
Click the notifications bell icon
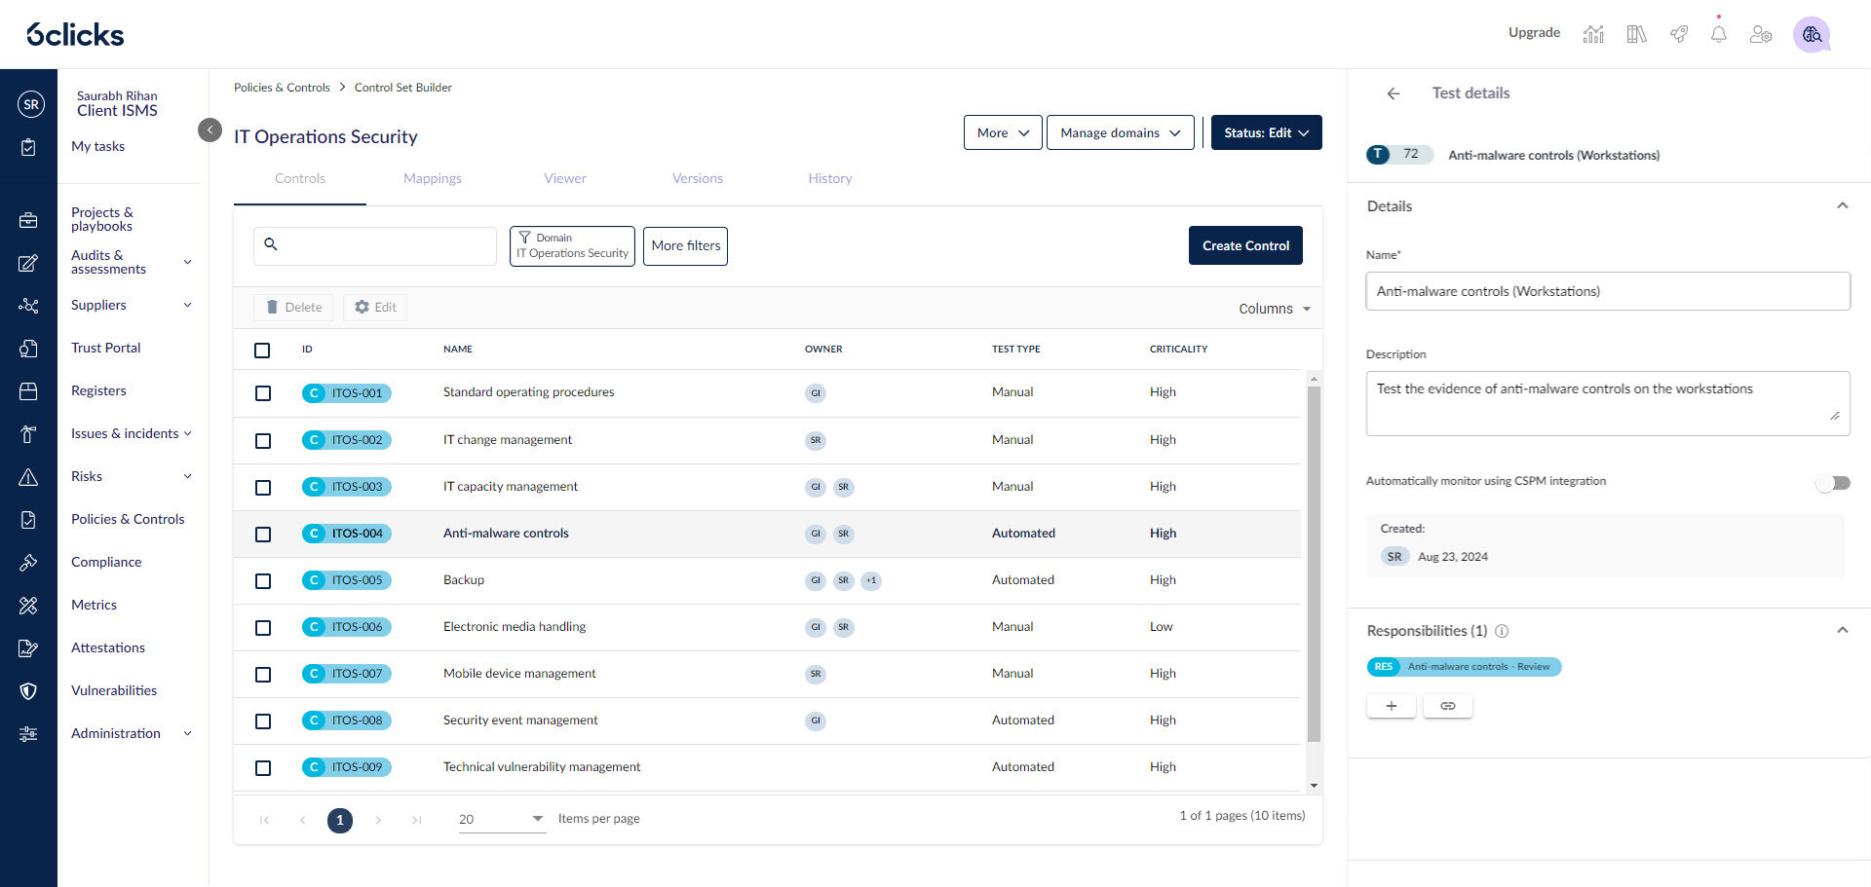(1718, 34)
